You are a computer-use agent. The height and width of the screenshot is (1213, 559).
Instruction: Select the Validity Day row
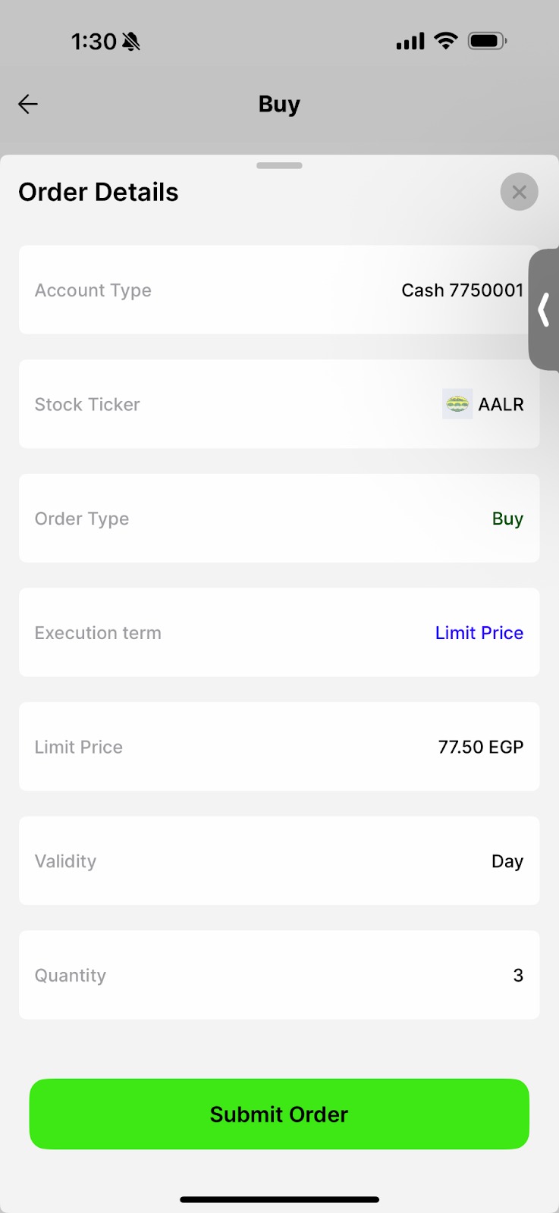point(278,860)
